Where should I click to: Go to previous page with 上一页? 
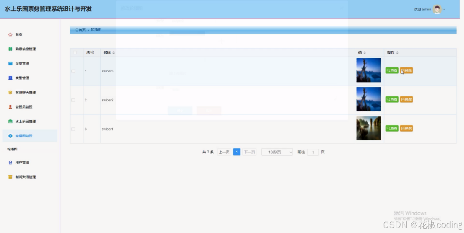224,152
